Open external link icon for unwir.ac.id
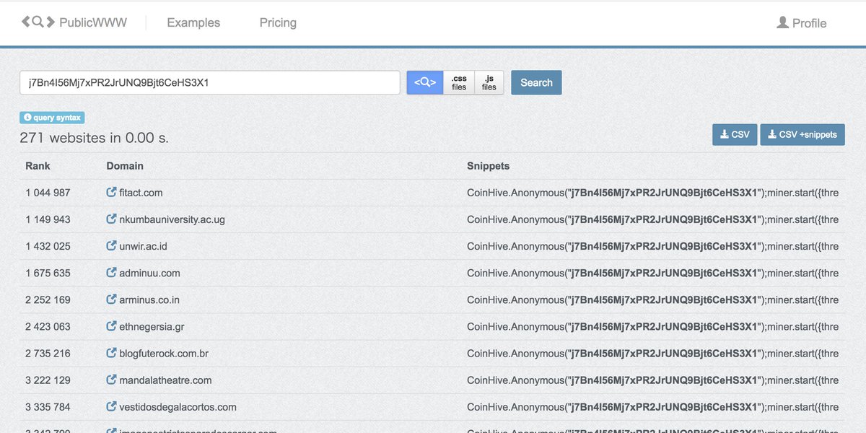866x433 pixels. point(111,246)
